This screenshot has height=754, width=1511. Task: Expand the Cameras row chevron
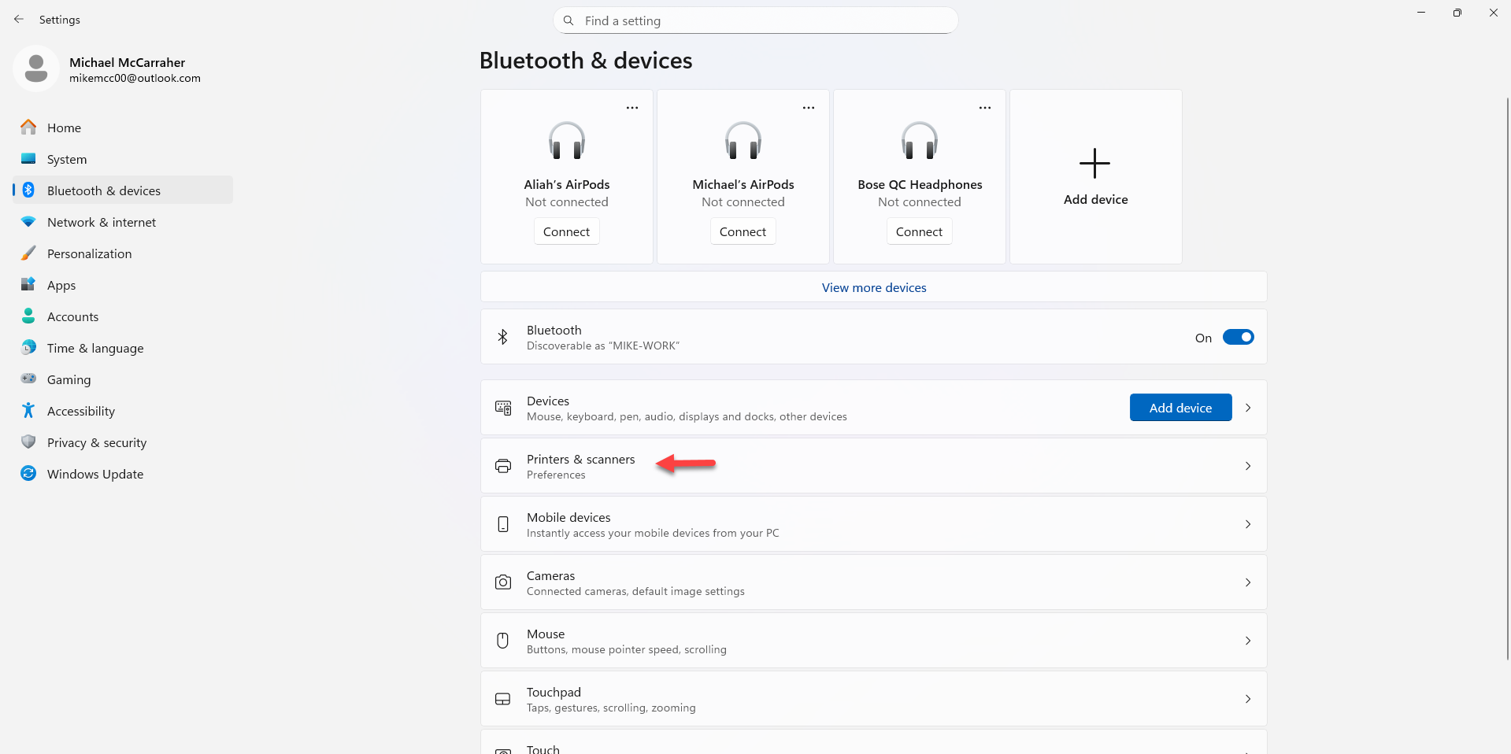coord(1248,582)
